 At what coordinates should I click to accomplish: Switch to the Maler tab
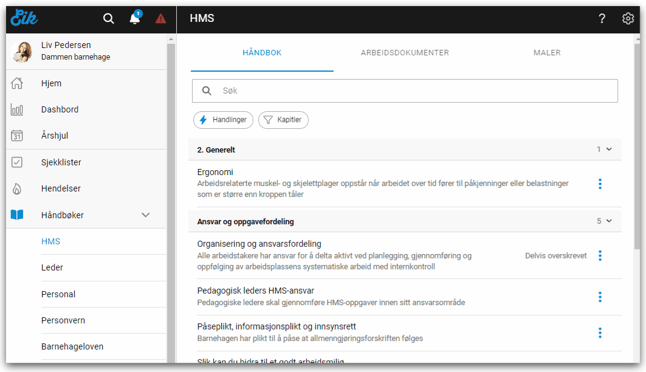pos(547,53)
